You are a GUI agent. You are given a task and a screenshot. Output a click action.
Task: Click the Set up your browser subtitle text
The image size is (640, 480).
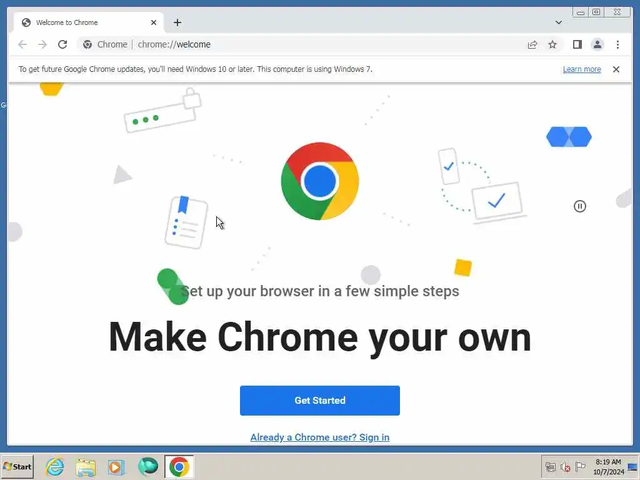320,291
